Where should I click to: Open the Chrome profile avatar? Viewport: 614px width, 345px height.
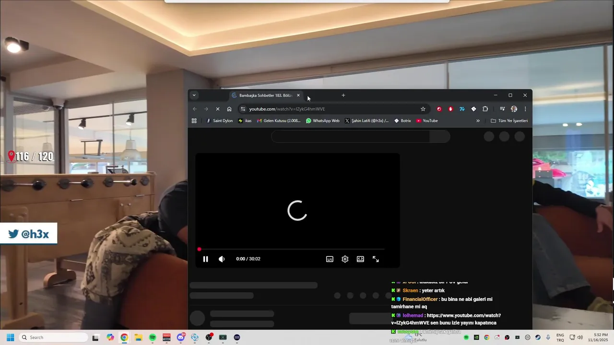point(514,109)
